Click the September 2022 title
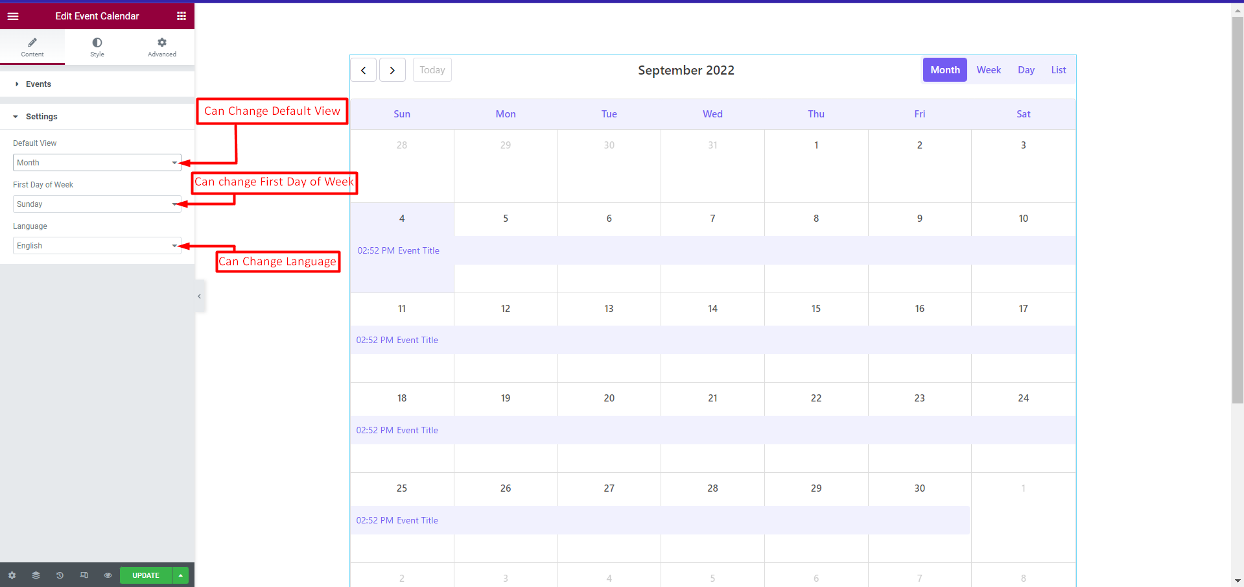1244x587 pixels. coord(686,70)
